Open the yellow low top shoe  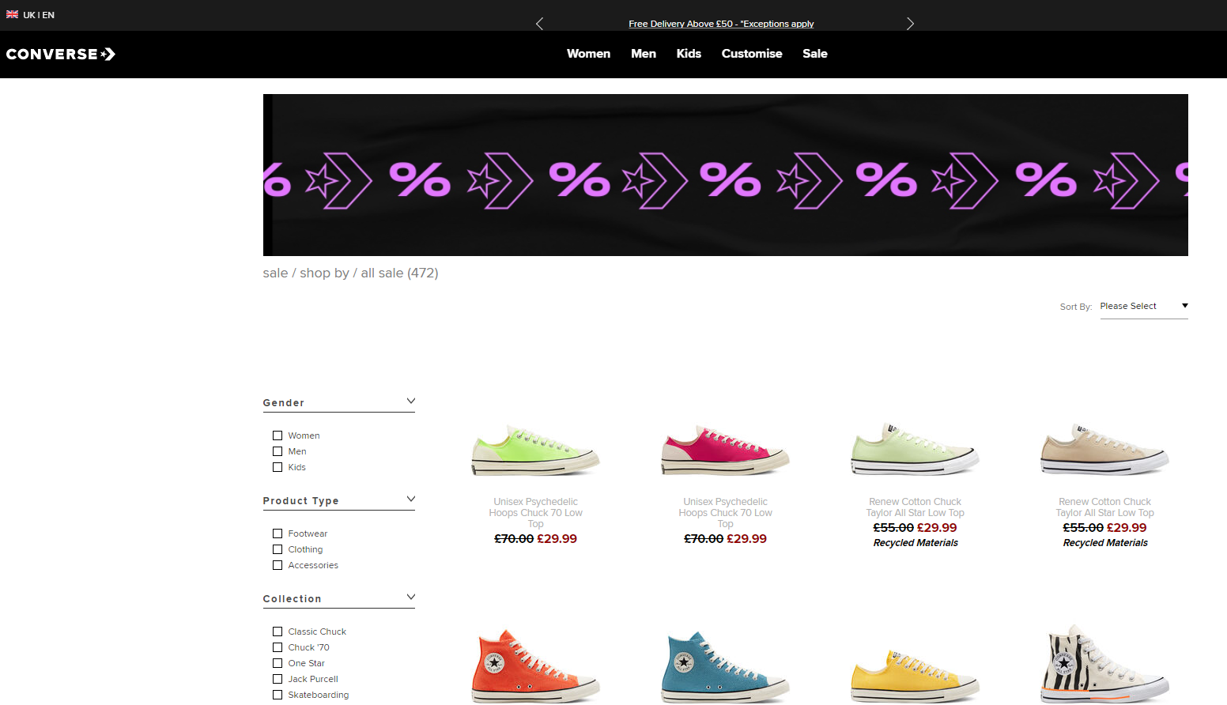[x=916, y=677]
